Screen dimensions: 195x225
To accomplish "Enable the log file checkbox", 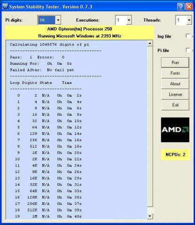I will coord(188,36).
